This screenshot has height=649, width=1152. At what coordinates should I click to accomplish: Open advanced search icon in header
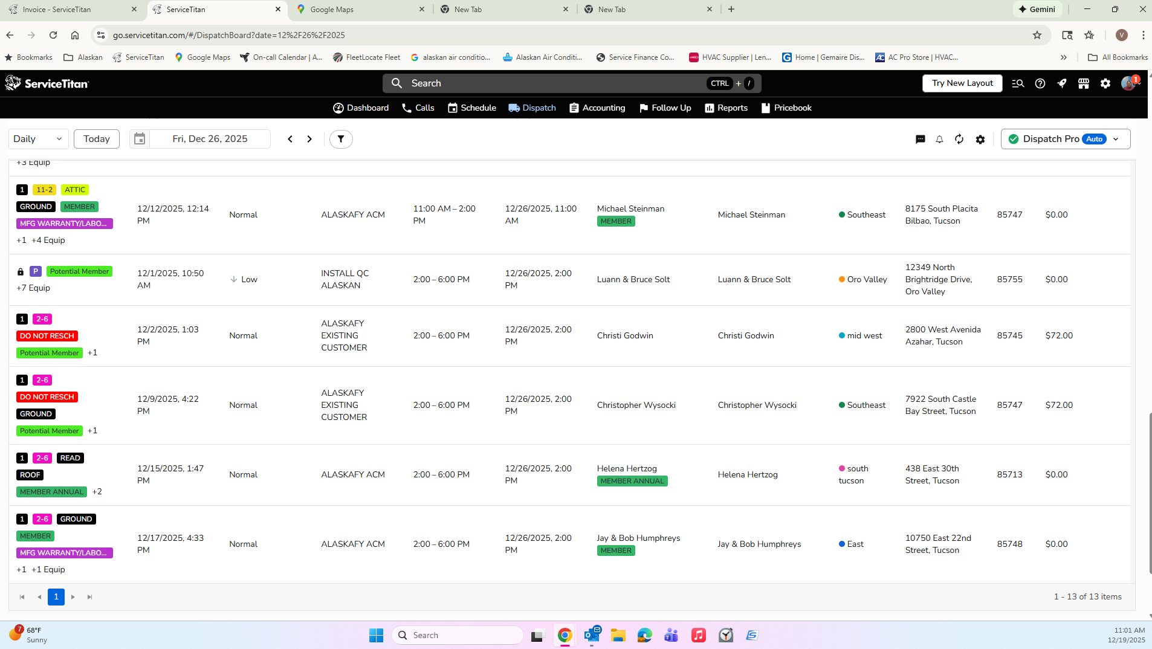coord(1018,83)
